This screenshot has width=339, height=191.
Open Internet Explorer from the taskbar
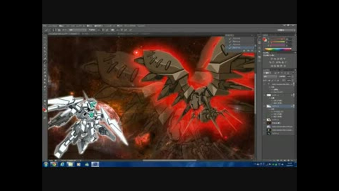coord(62,164)
